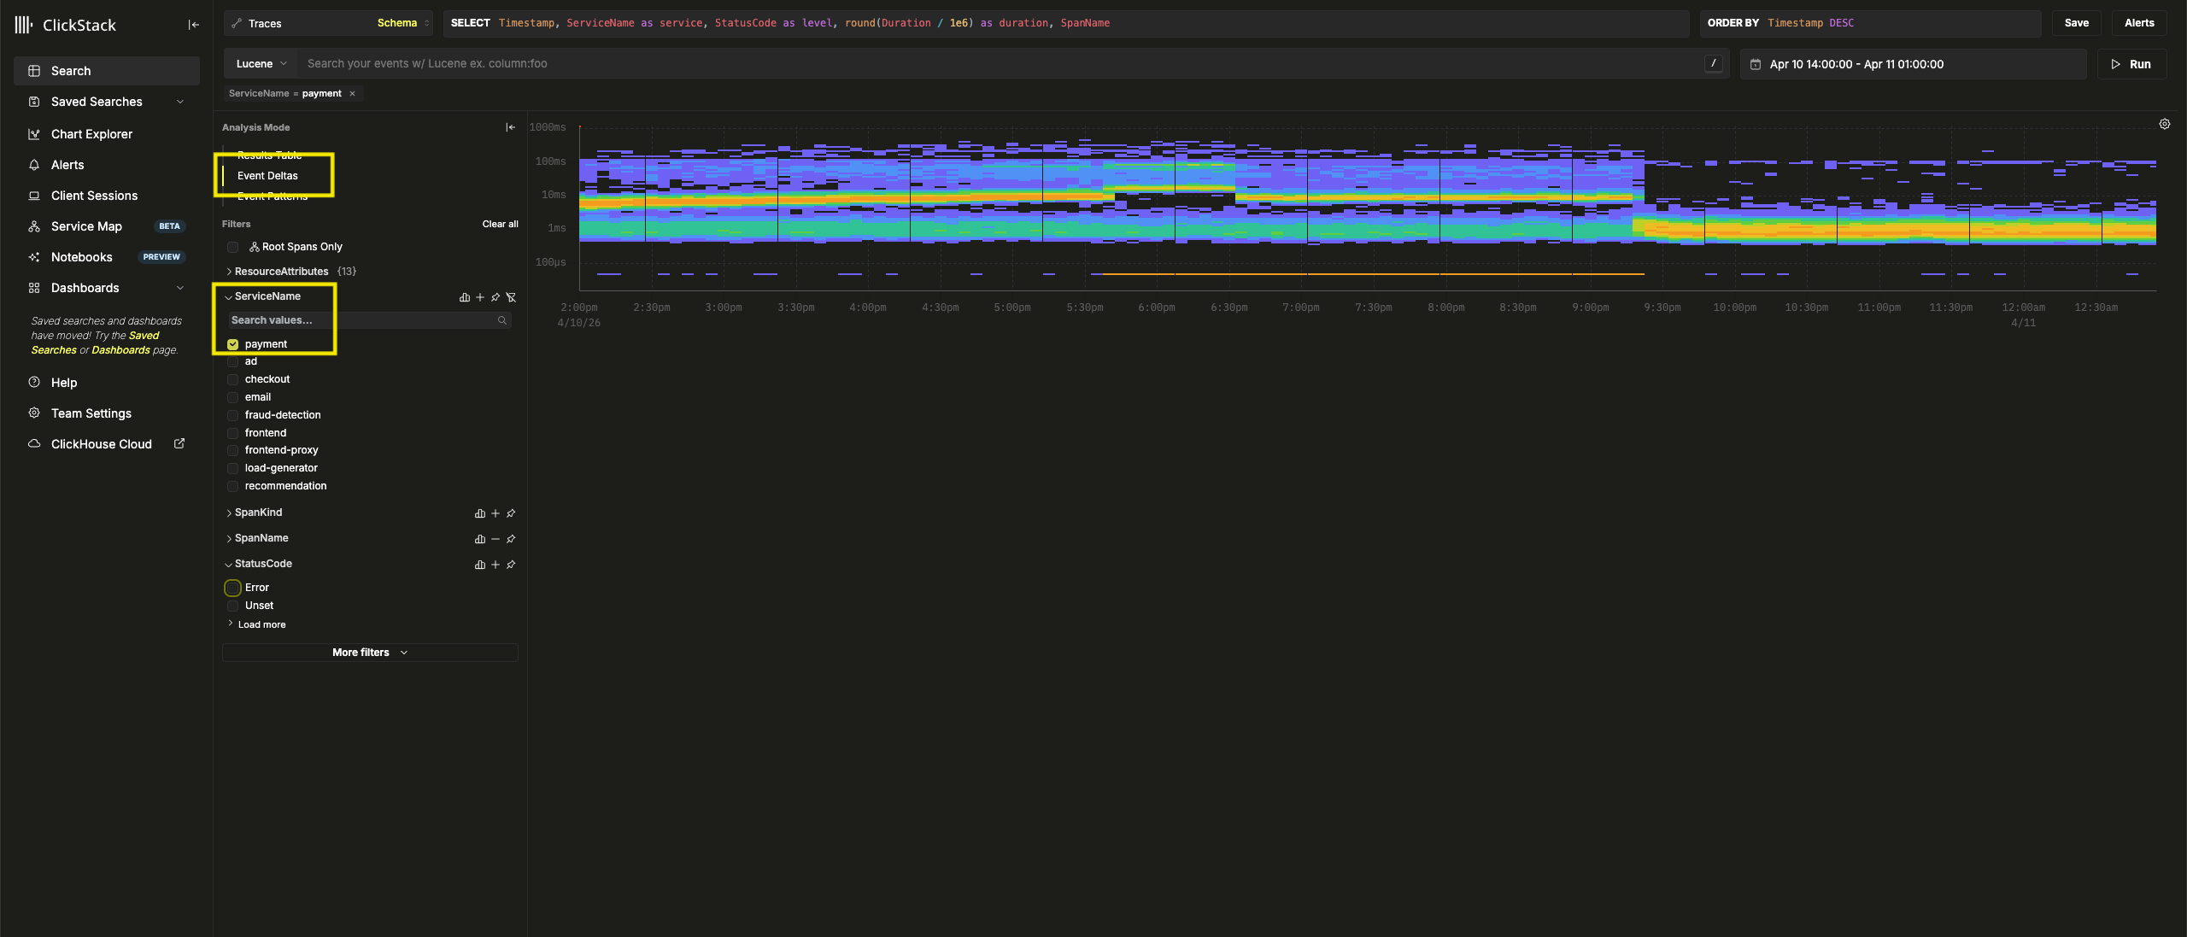This screenshot has height=937, width=2187.
Task: Uncheck the payment service filter
Action: (232, 344)
